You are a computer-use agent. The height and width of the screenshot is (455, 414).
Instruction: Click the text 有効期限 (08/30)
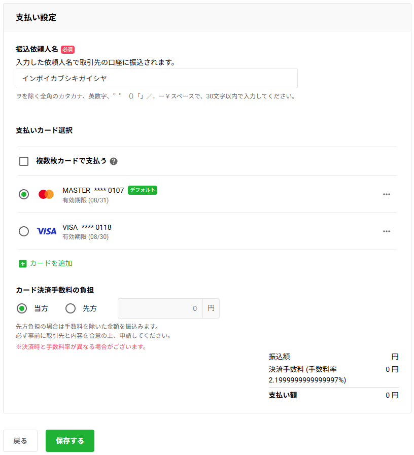coord(86,237)
